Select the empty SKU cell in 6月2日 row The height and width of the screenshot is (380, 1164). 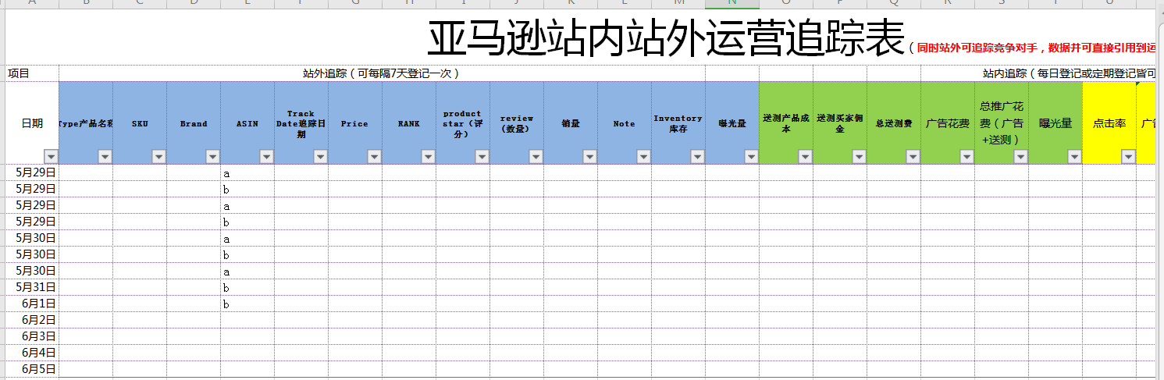pos(140,320)
